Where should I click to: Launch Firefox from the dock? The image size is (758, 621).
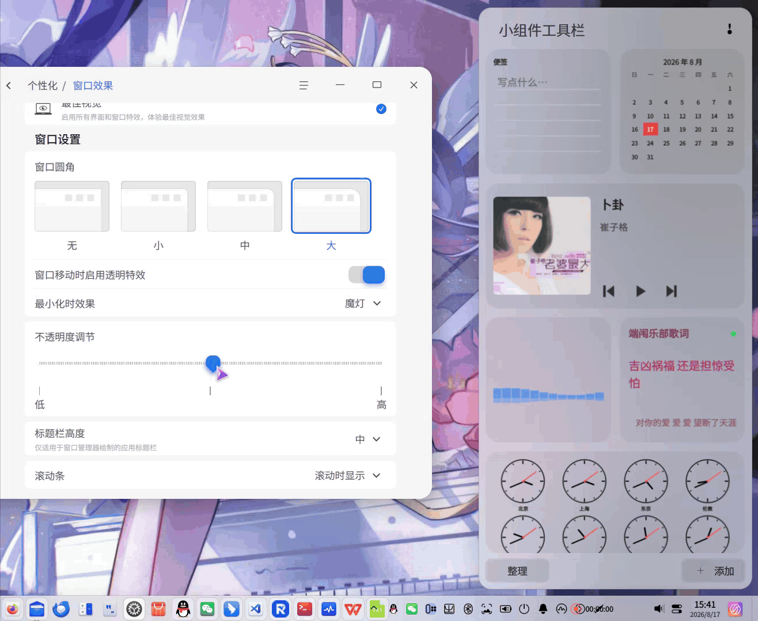pyautogui.click(x=13, y=609)
